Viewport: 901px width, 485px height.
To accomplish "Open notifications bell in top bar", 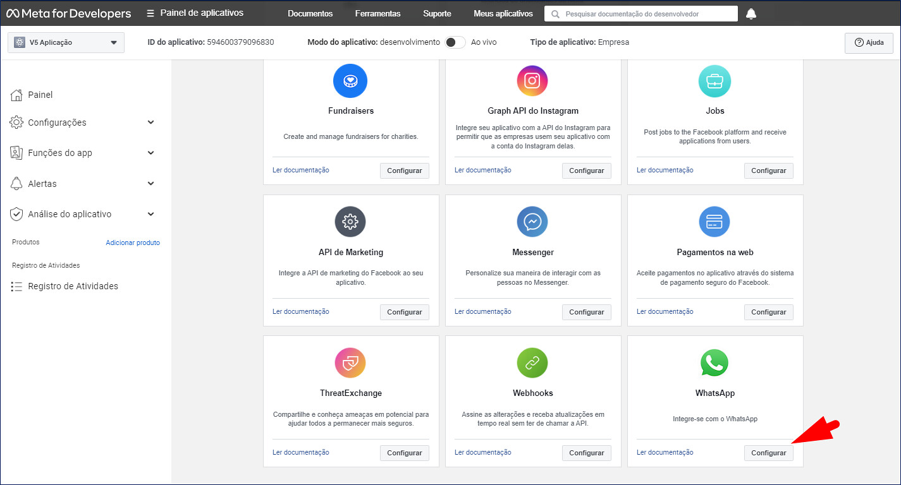I will 751,14.
